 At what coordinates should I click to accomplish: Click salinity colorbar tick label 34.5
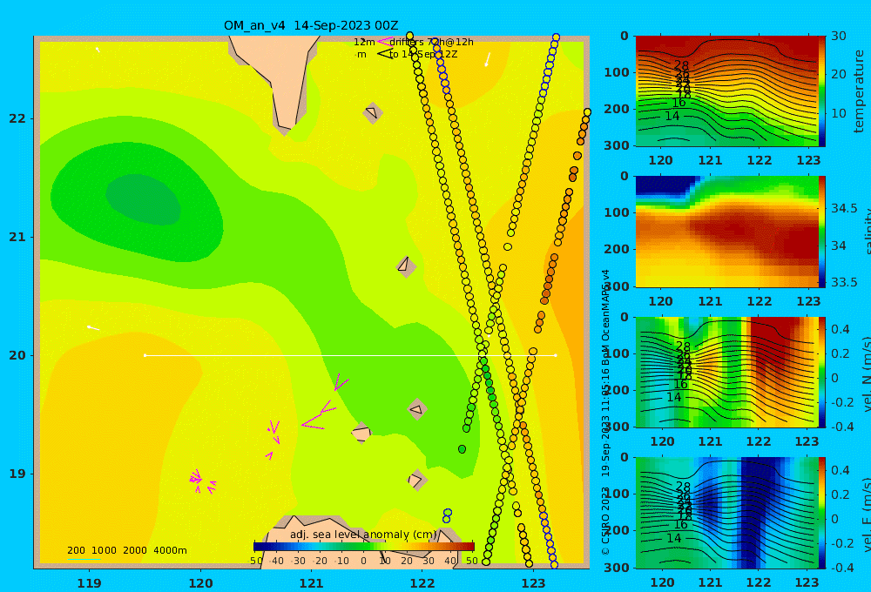tap(844, 208)
